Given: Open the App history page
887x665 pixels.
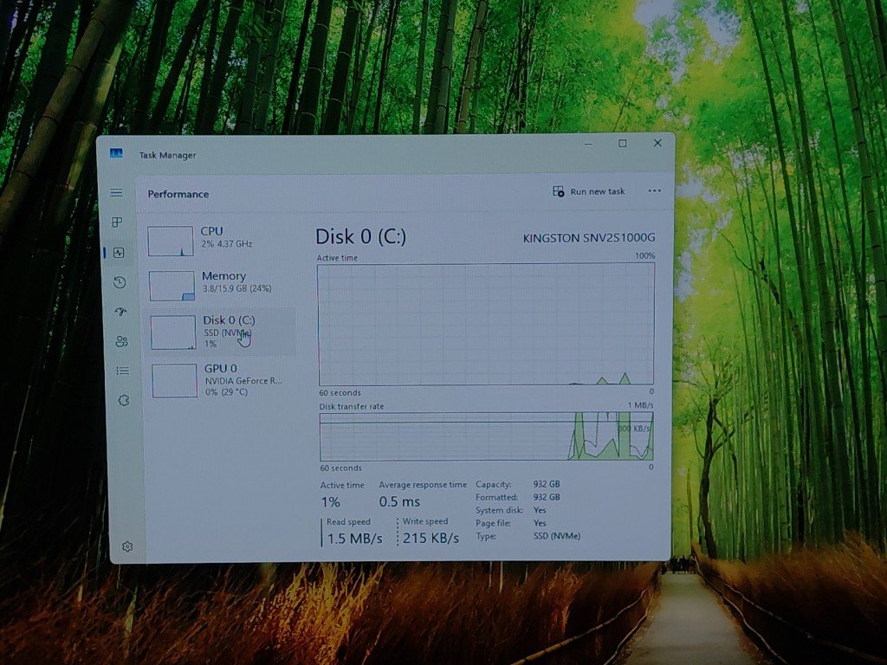Looking at the screenshot, I should pos(120,282).
